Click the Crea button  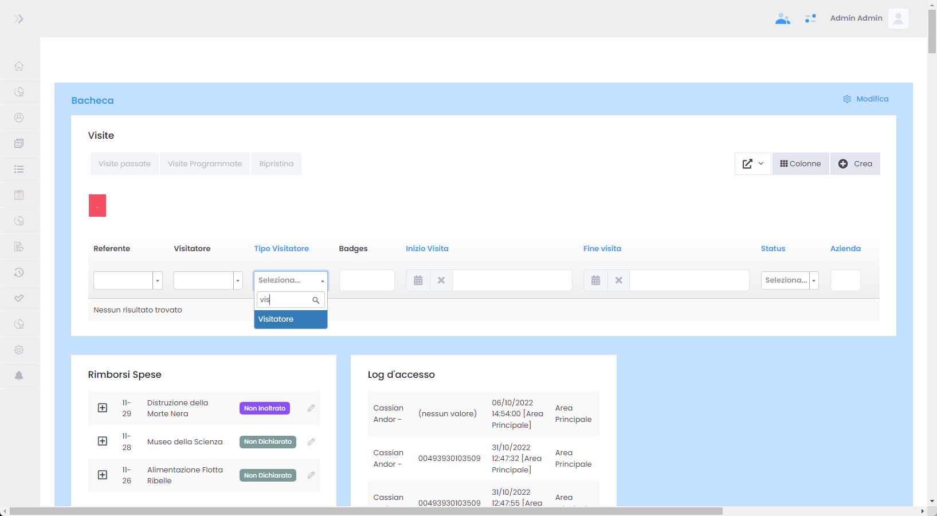855,163
